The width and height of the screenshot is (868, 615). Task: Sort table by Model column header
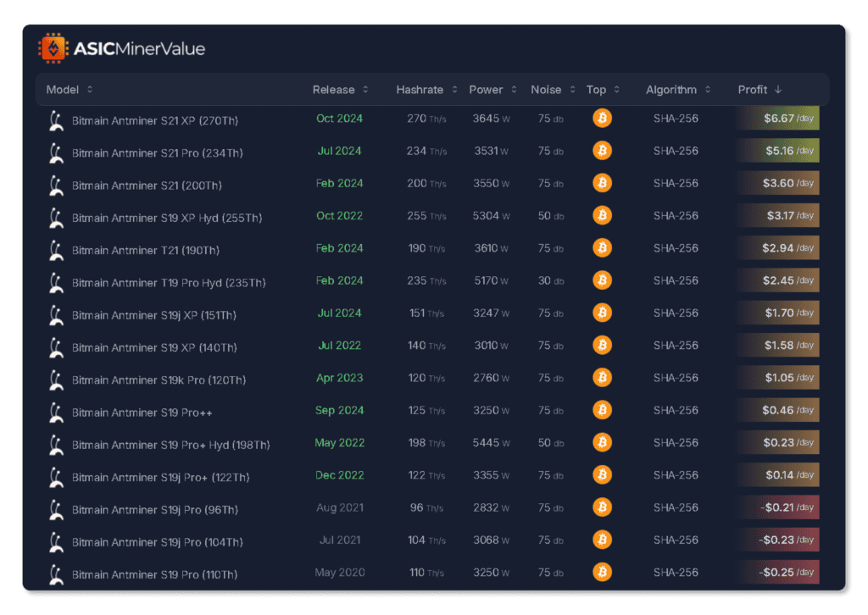(x=70, y=90)
